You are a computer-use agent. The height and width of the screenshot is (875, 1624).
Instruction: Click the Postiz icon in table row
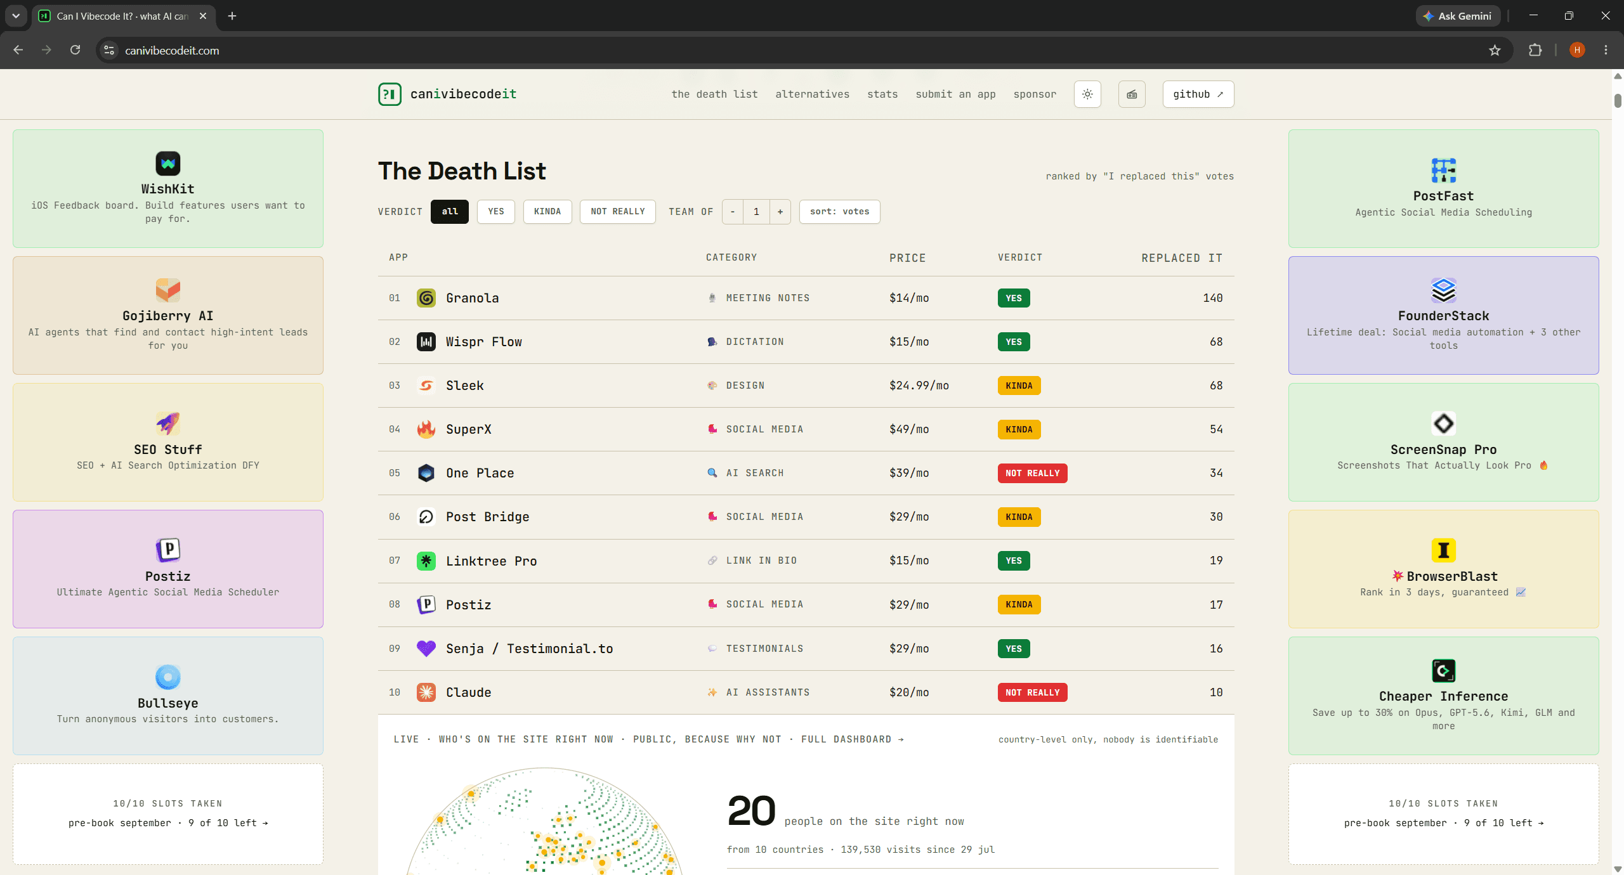click(x=426, y=604)
